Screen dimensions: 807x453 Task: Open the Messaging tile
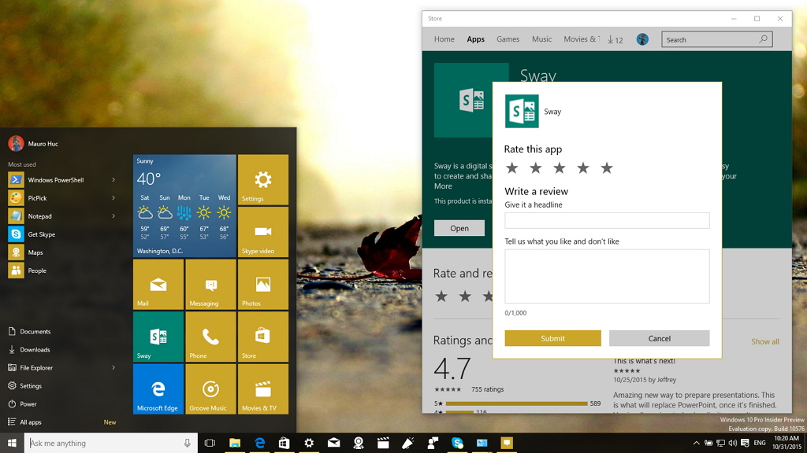(x=210, y=284)
